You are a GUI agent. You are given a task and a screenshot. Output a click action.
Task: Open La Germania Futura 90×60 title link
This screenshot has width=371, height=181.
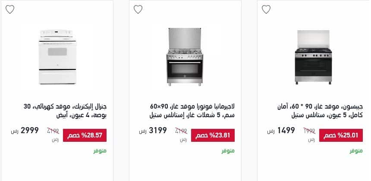pos(192,111)
